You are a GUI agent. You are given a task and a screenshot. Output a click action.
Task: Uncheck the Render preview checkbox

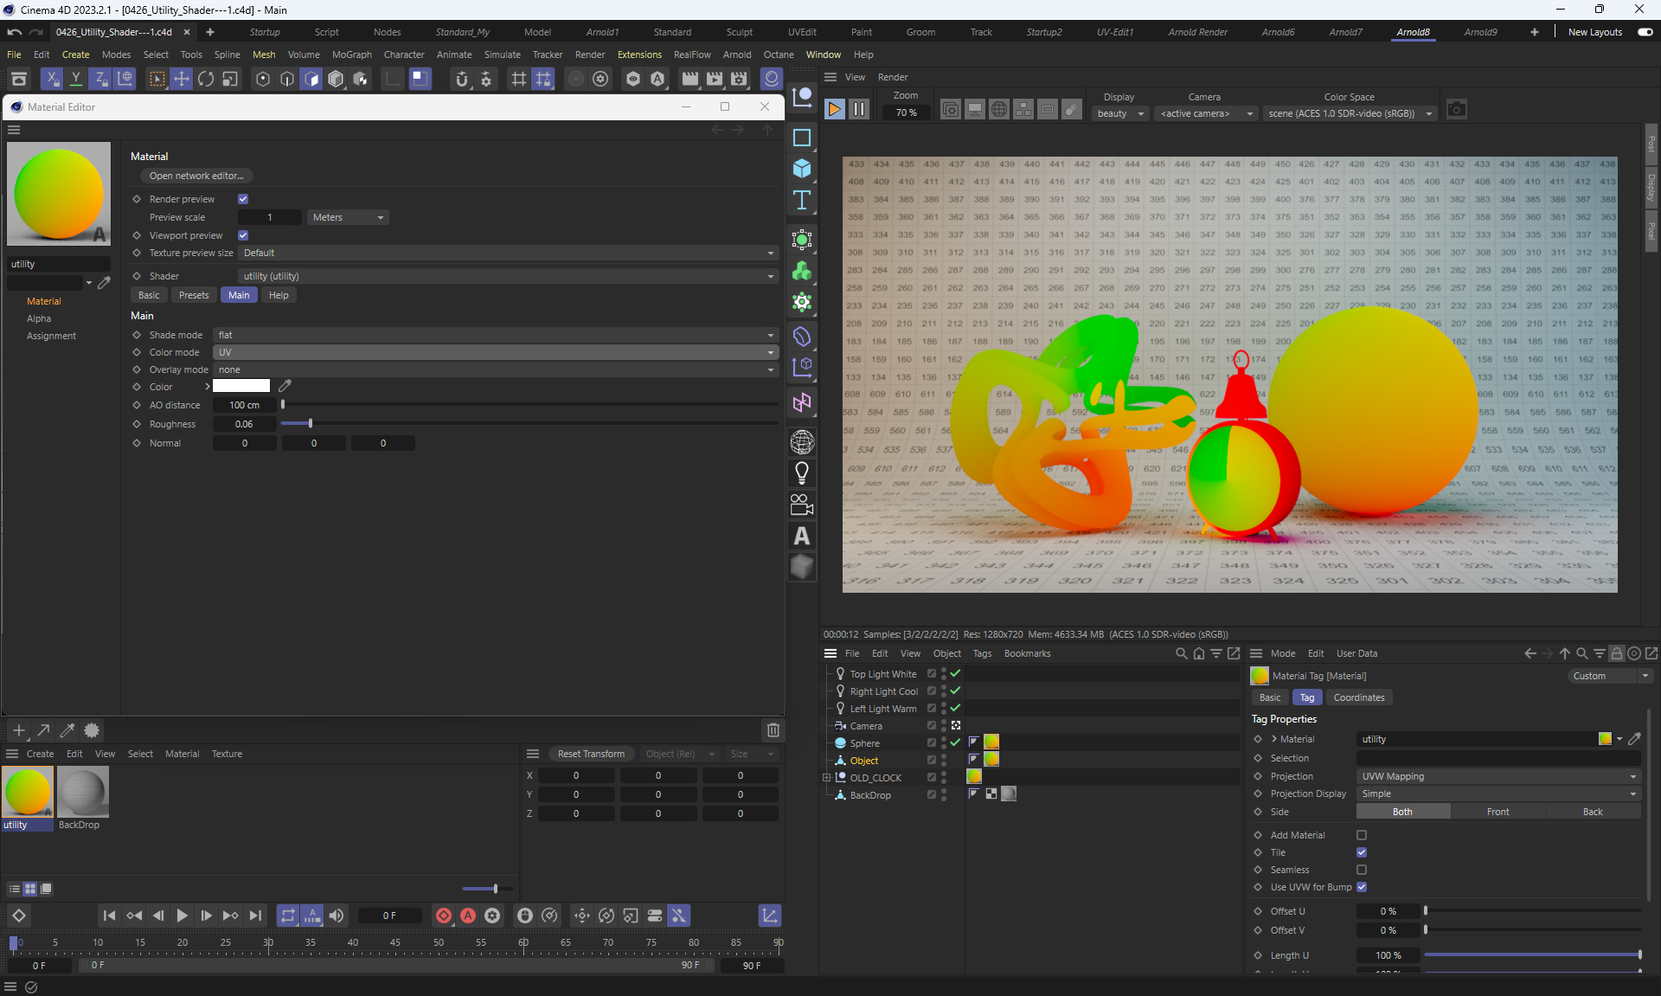click(x=243, y=199)
